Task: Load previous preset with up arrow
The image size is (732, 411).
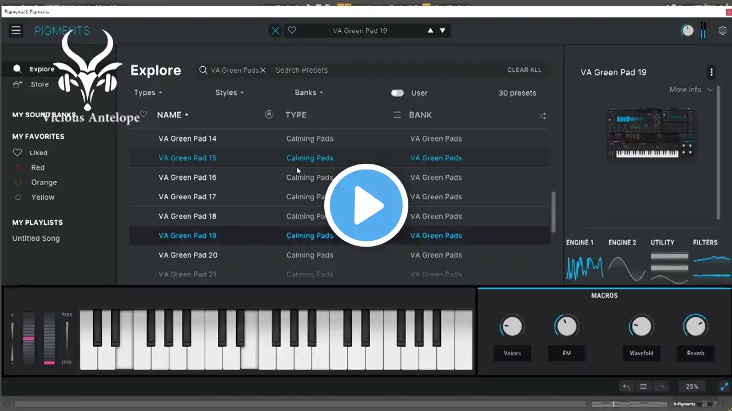Action: point(431,30)
